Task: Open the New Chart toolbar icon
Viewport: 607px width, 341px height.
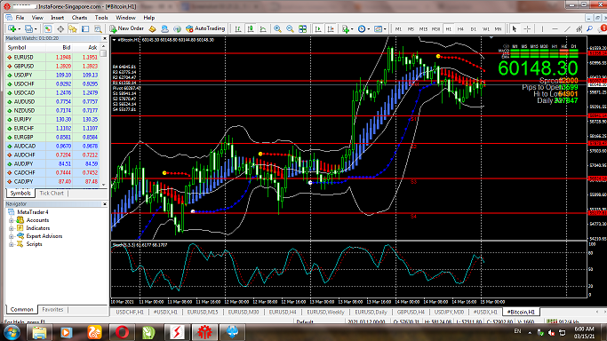Action: click(x=12, y=29)
